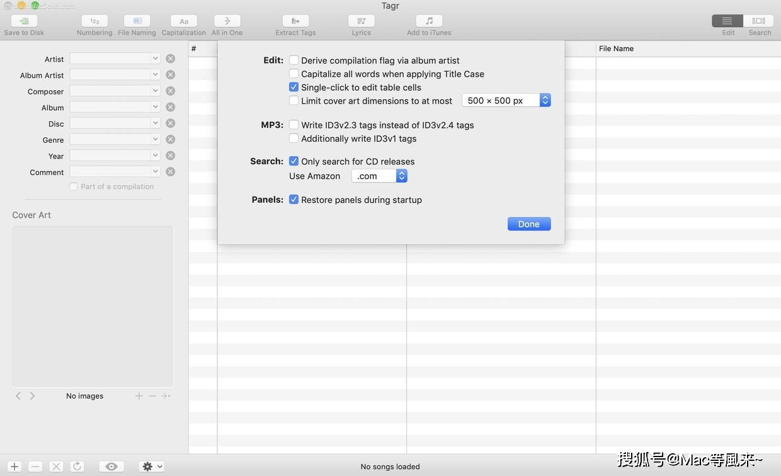This screenshot has width=781, height=476.
Task: Open the Lyrics tool
Action: 361,21
